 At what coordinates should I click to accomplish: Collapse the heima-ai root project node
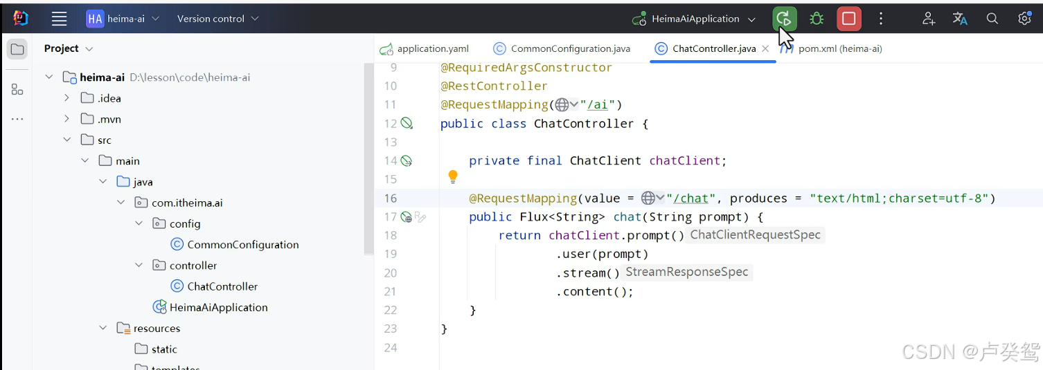pos(49,77)
